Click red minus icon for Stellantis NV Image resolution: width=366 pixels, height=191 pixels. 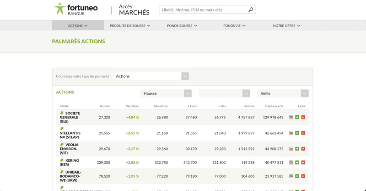tap(303, 133)
